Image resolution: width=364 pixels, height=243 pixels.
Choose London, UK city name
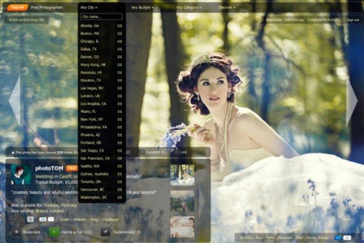90,96
